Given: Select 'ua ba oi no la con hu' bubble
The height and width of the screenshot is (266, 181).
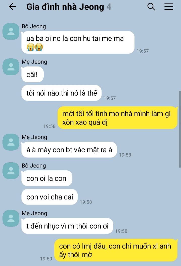Looking at the screenshot, I should point(78,42).
